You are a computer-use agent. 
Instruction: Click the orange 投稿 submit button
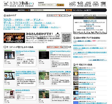click(69, 10)
